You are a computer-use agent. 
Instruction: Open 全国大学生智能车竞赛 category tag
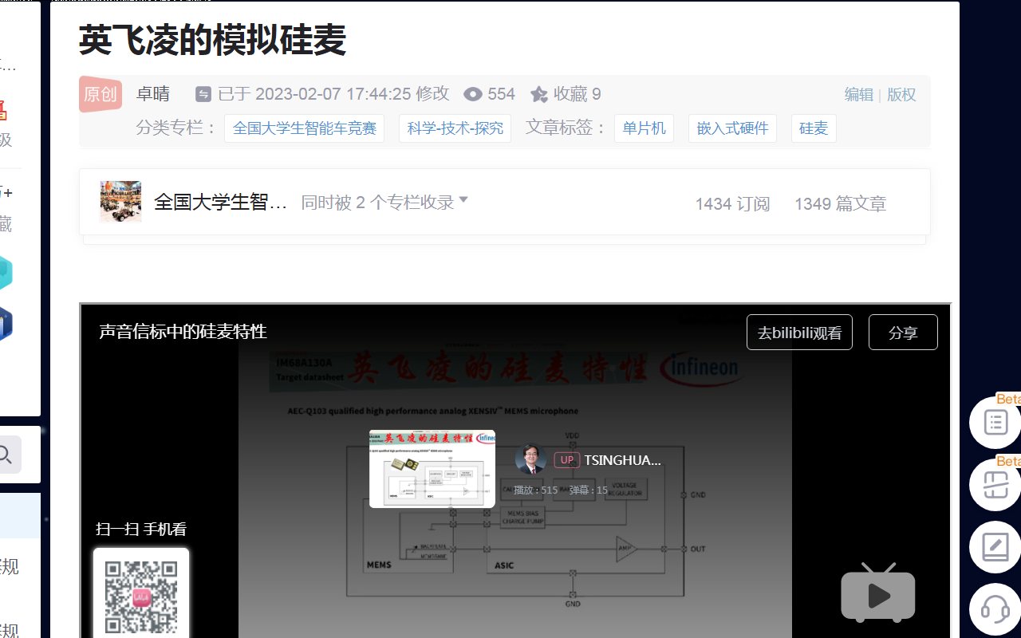tap(305, 128)
